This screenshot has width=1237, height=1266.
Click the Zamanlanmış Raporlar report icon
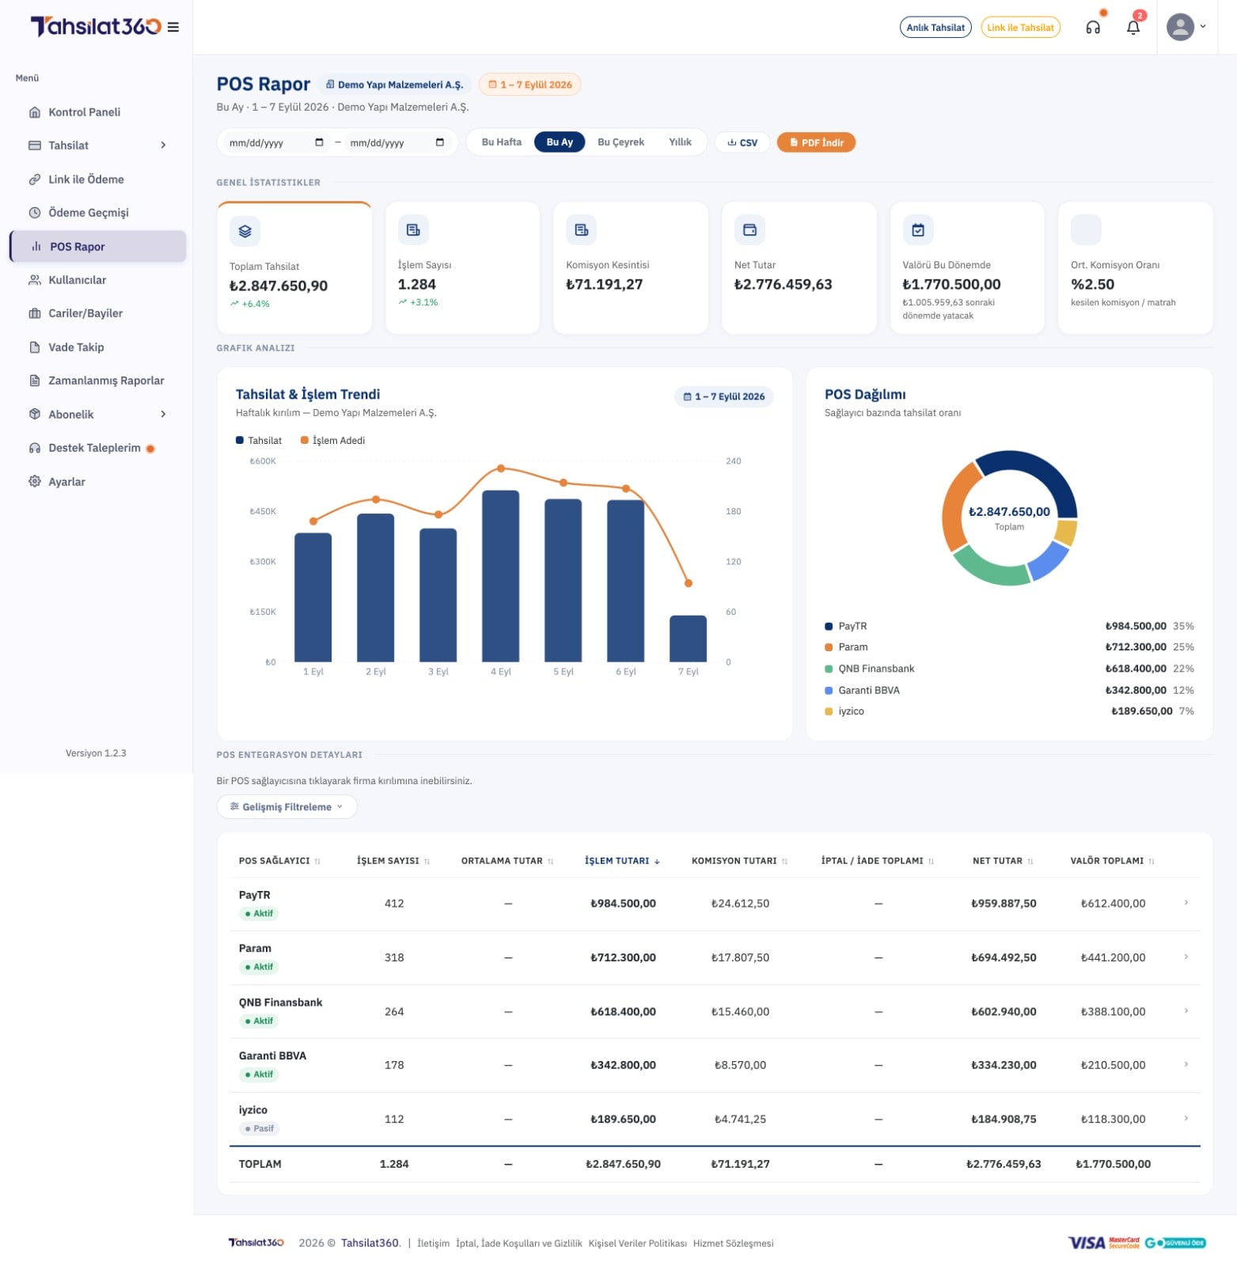tap(35, 381)
